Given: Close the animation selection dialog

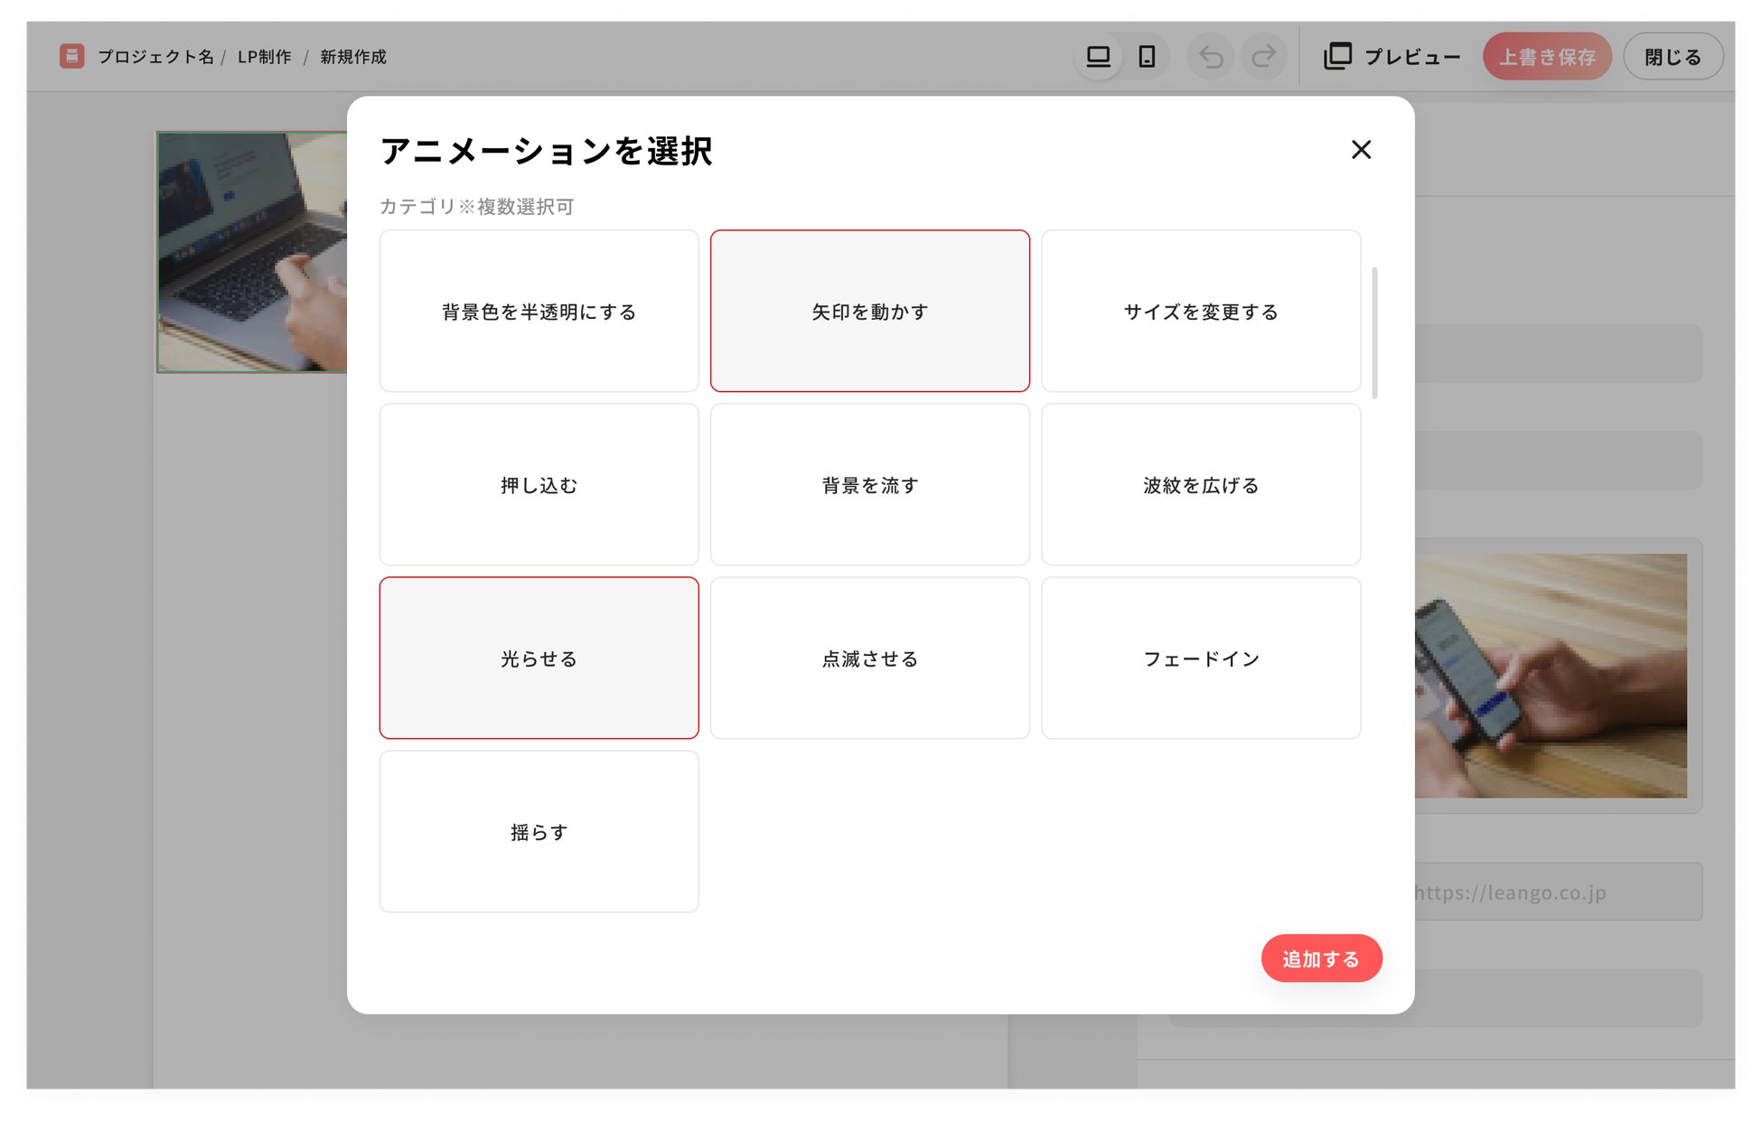Looking at the screenshot, I should [1361, 150].
